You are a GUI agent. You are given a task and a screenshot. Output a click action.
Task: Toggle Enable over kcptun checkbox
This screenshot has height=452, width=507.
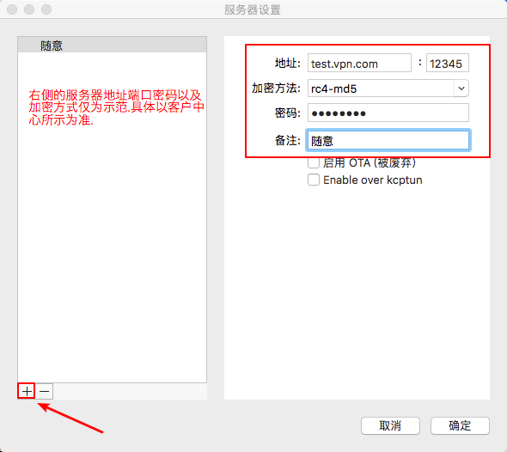[x=314, y=180]
